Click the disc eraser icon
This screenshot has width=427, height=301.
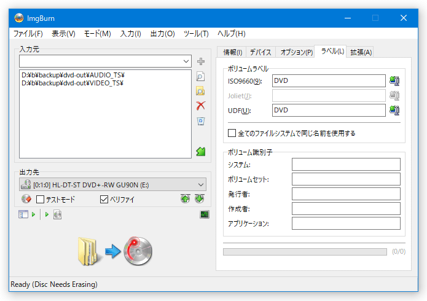26,199
